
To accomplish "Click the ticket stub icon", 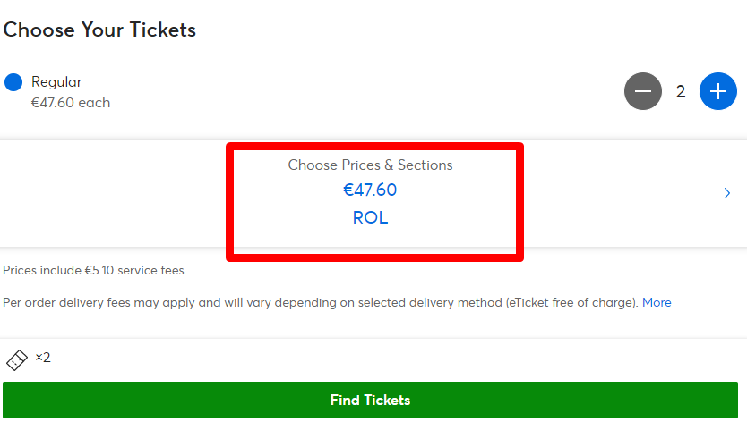I will [x=17, y=360].
